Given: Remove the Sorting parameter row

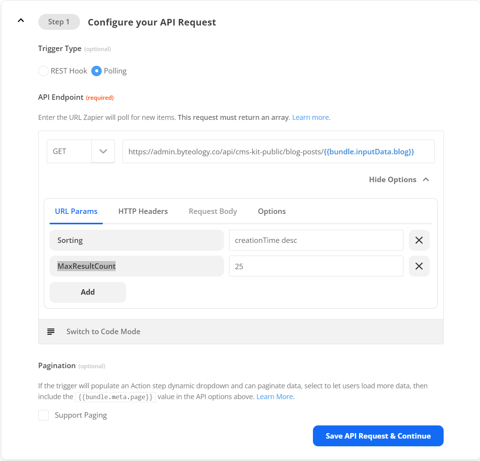Looking at the screenshot, I should click(419, 240).
